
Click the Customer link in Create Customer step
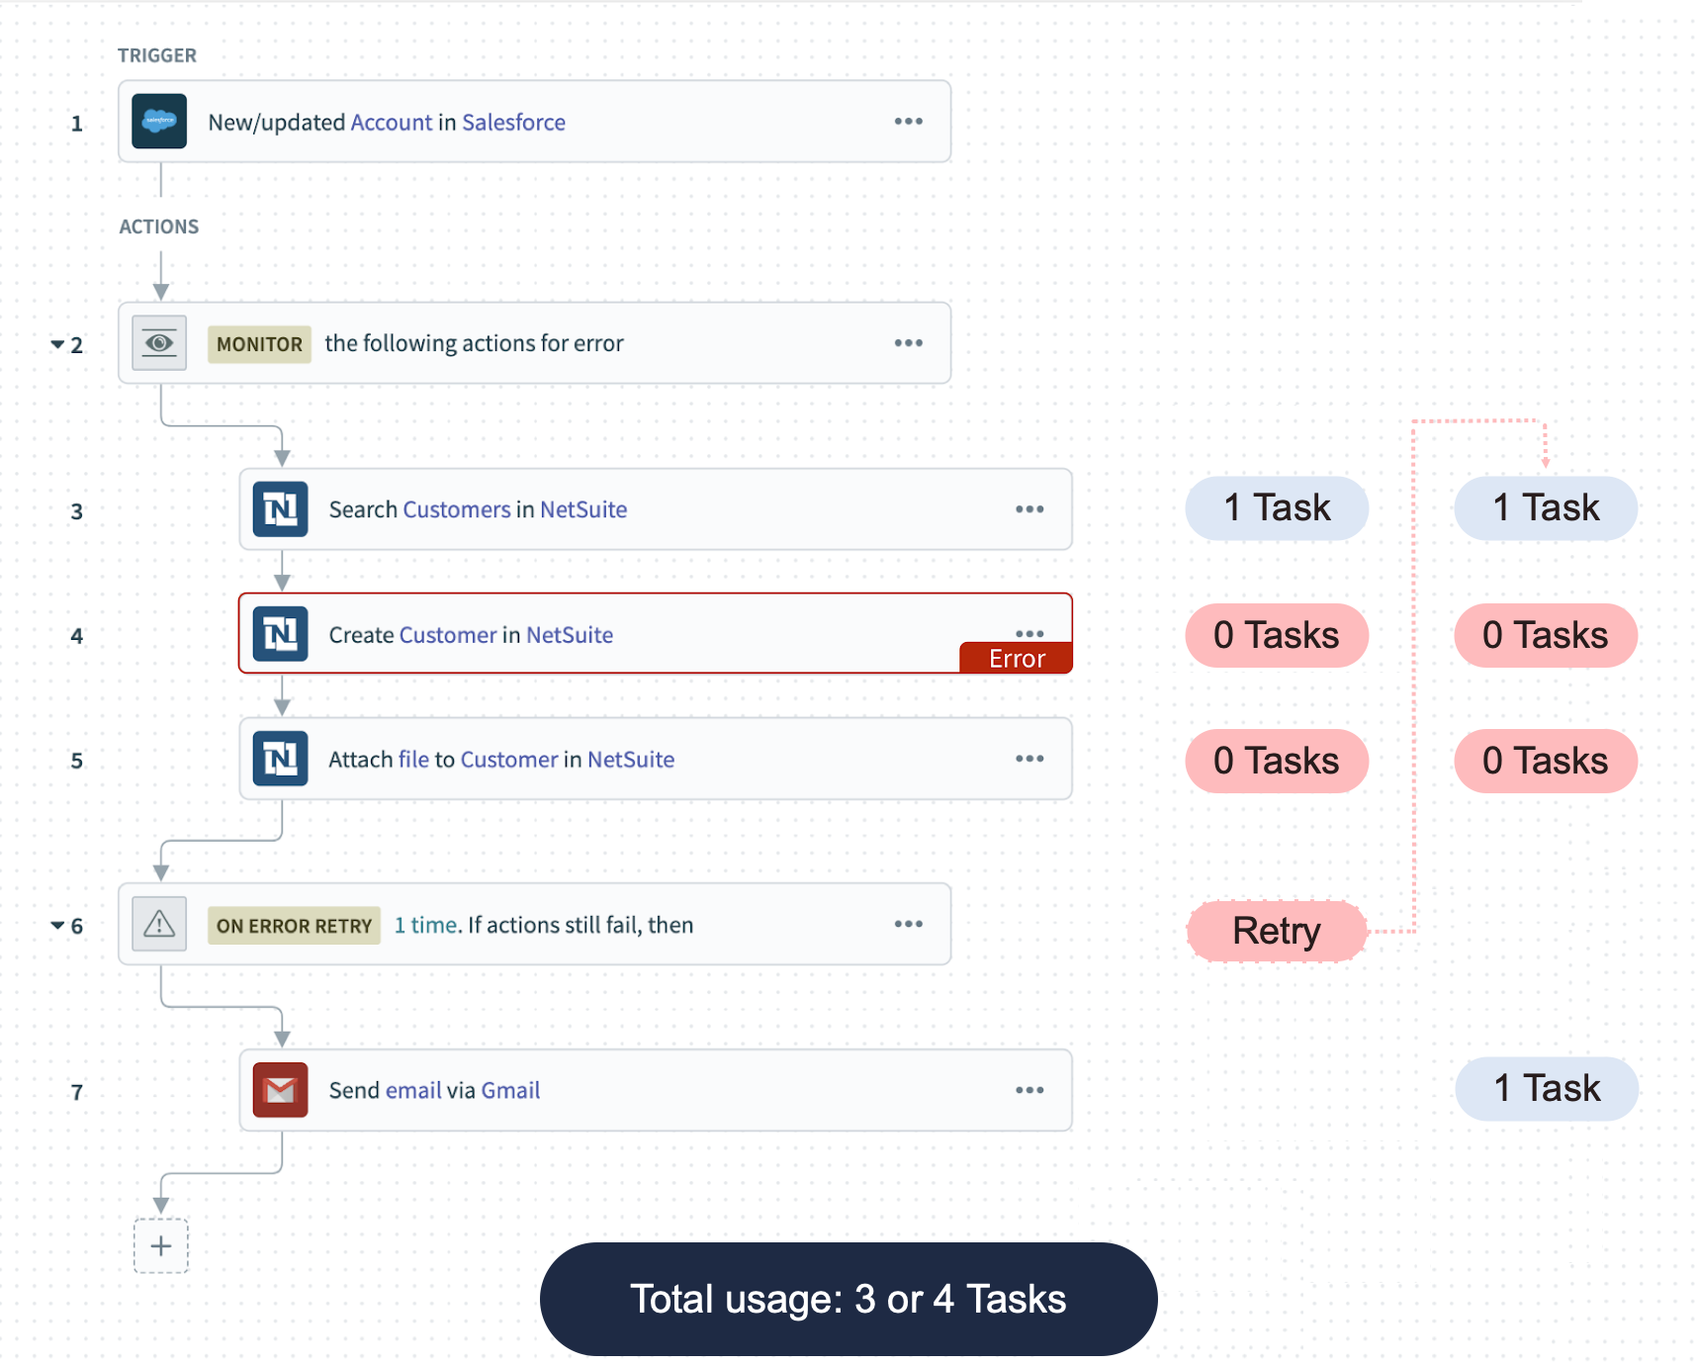pyautogui.click(x=448, y=635)
